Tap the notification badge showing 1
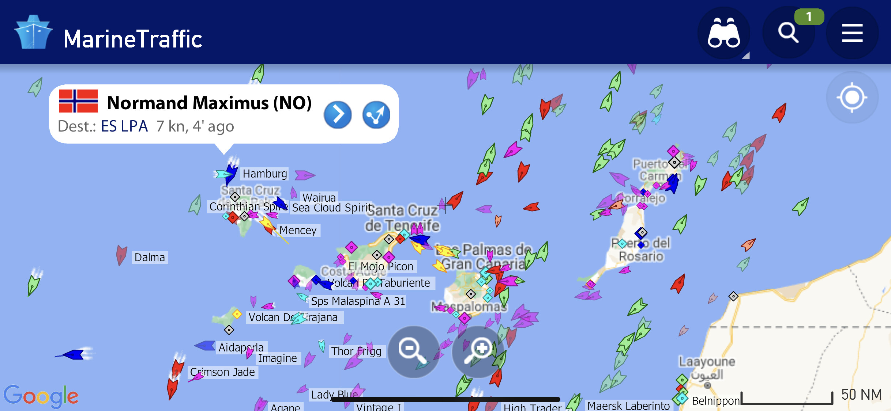891x411 pixels. pyautogui.click(x=809, y=17)
